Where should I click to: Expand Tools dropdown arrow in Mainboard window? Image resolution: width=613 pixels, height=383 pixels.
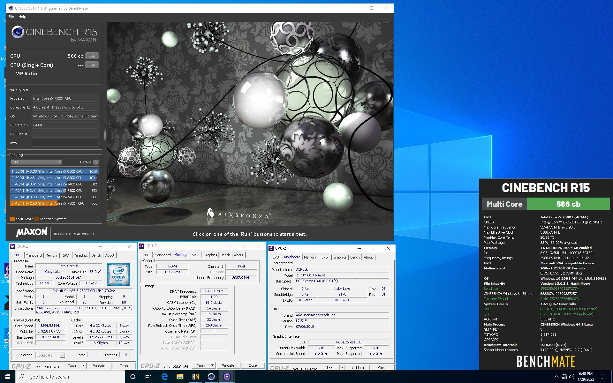coord(342,368)
